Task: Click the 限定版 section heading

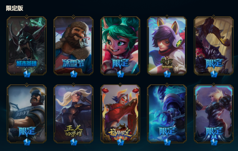Action: pyautogui.click(x=15, y=8)
